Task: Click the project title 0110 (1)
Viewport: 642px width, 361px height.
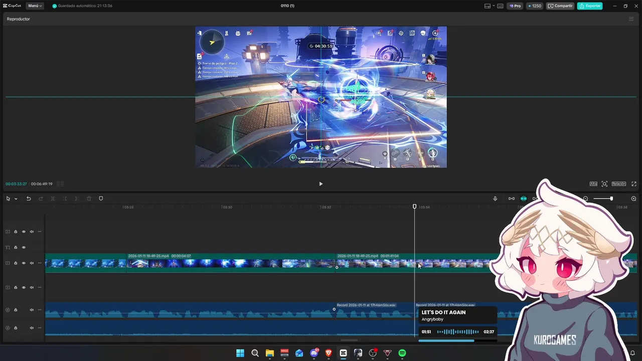Action: point(287,6)
